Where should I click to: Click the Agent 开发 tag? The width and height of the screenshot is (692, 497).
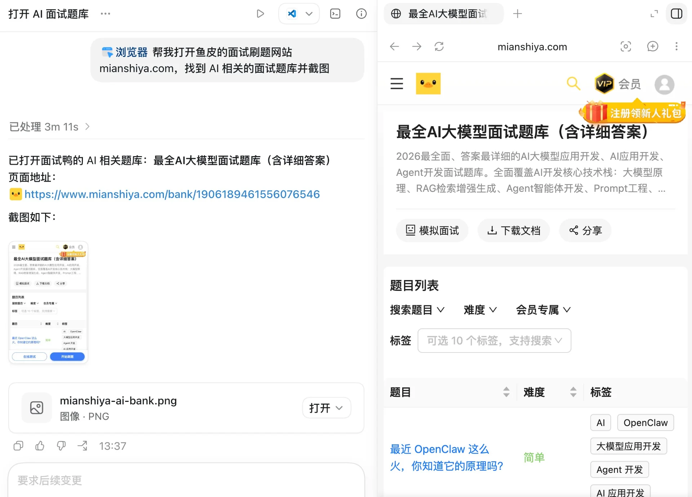[x=620, y=470]
